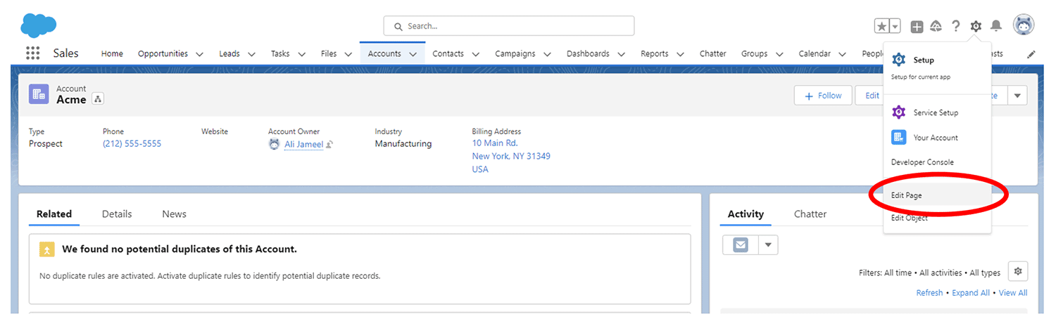The image size is (1056, 321).
Task: Switch to the News tab
Action: click(174, 214)
